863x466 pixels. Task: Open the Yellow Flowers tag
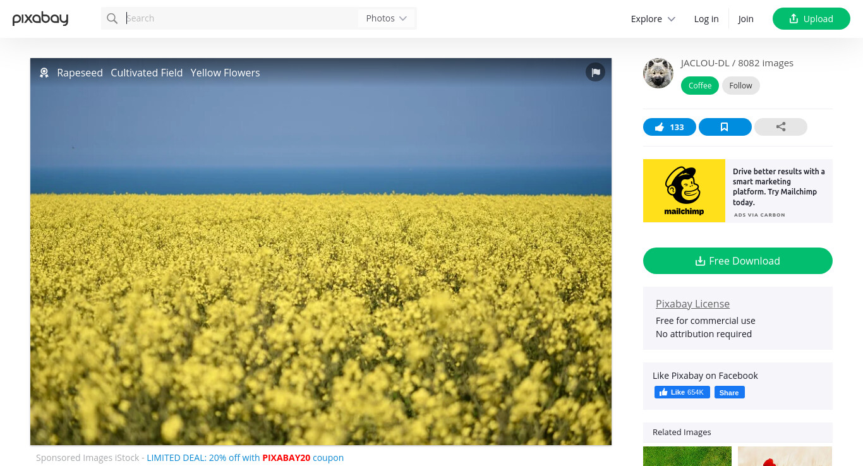tap(226, 73)
